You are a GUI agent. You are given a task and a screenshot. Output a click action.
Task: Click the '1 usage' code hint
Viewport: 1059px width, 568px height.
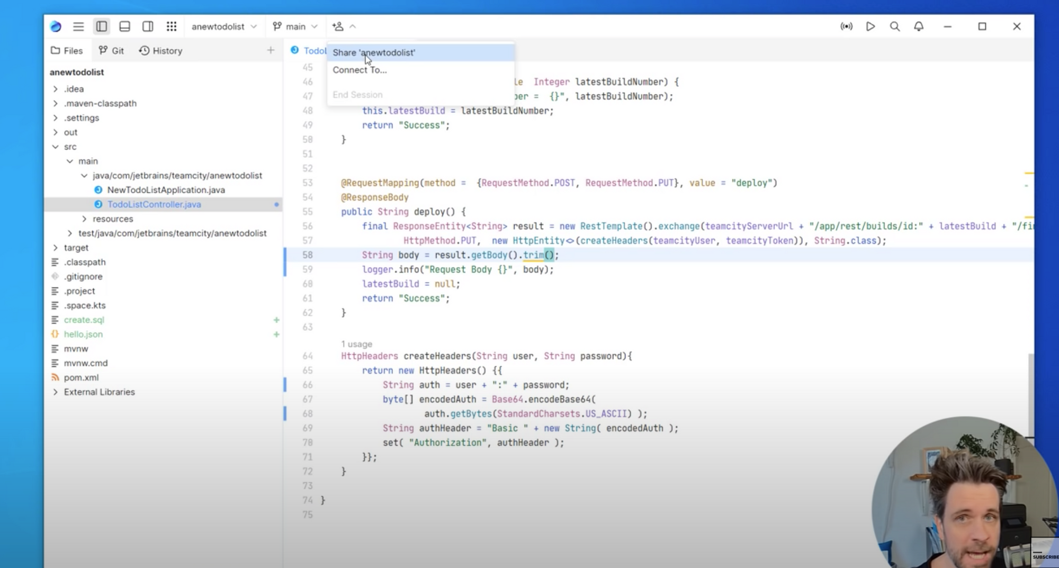(x=356, y=344)
